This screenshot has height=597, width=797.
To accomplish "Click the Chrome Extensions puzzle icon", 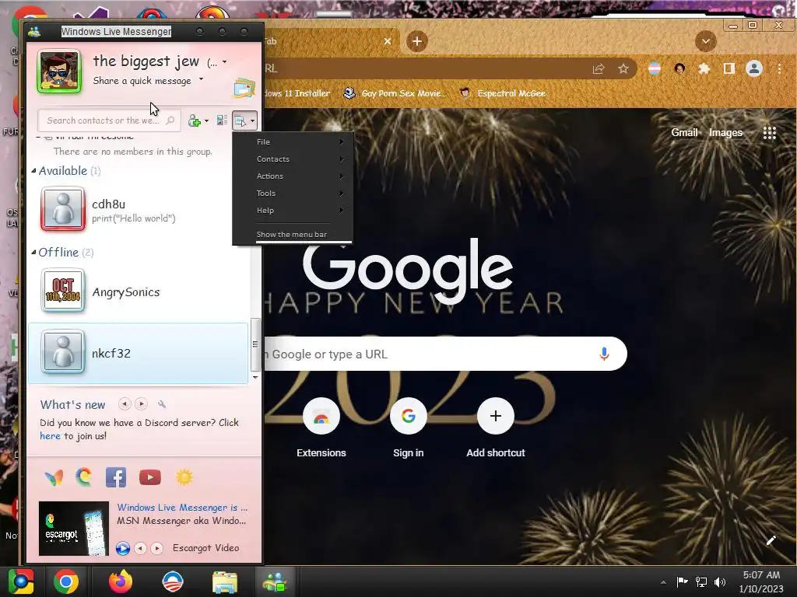I will 704,68.
